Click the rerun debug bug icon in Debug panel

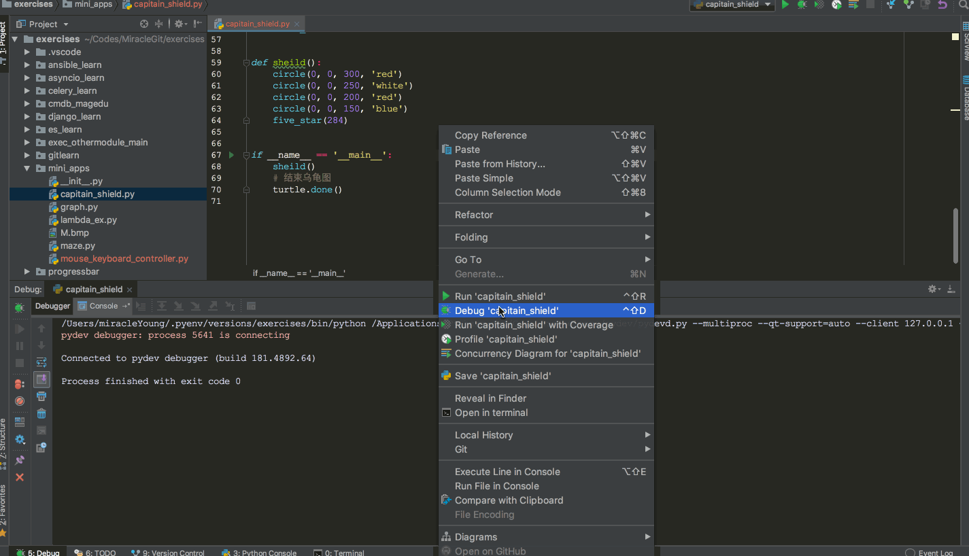tap(20, 307)
